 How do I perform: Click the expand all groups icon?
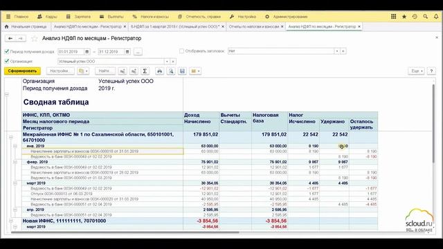point(134,71)
